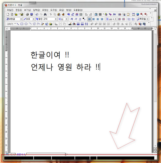Viewport: 161px width, 163px height.
Task: Expand the open-file icon dropdown arrow
Action: 19,14
